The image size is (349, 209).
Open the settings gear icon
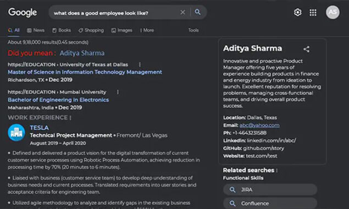coord(297,12)
